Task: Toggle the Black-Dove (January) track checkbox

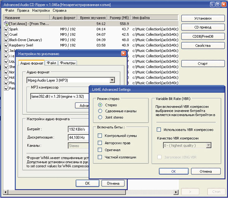Action: pyautogui.click(x=6, y=40)
